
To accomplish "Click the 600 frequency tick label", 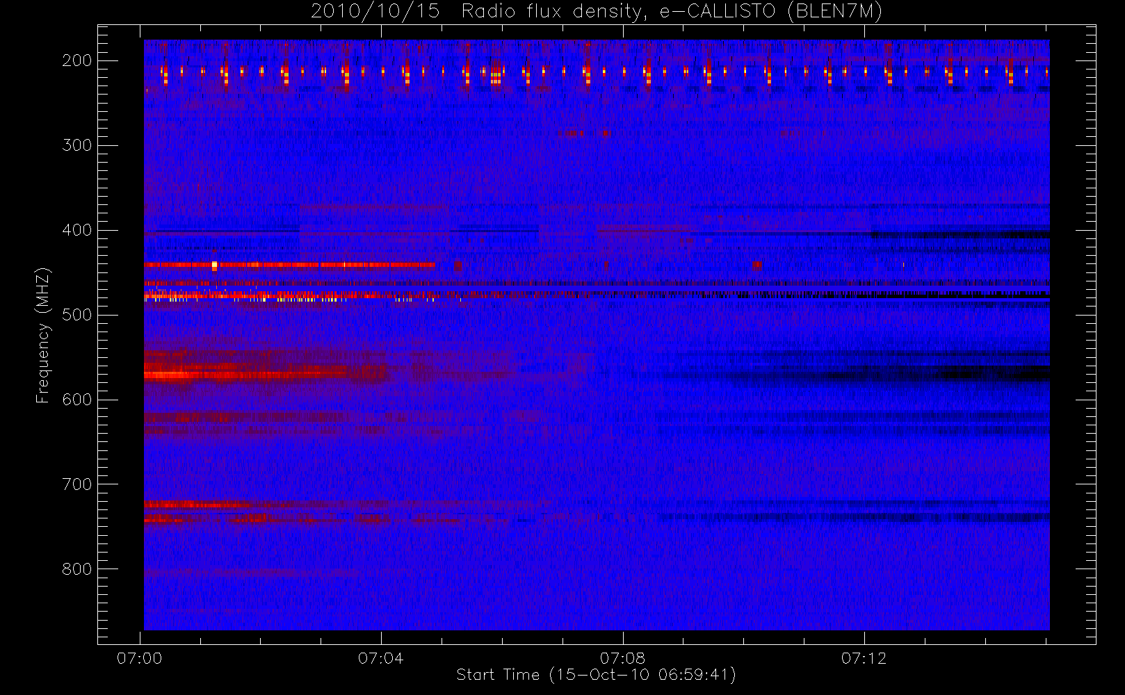I will (77, 400).
